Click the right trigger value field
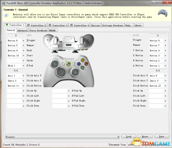Screen dimensions: 172x148 (x=158, y=36)
